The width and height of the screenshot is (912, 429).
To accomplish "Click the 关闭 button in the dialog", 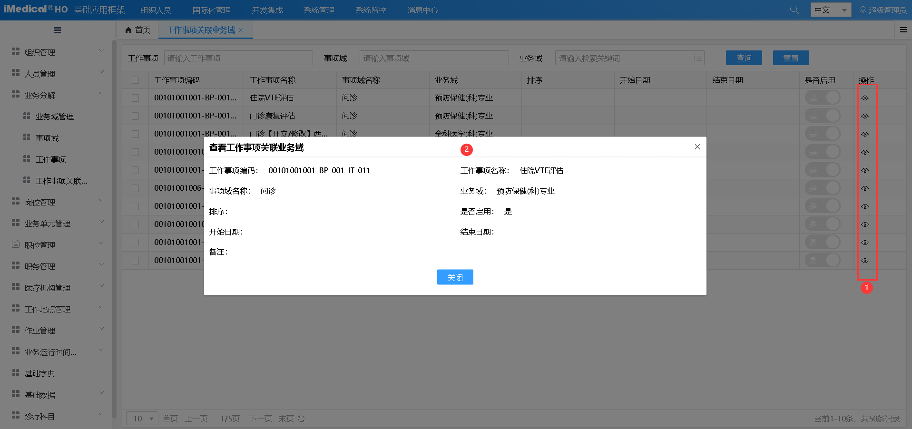I will tap(454, 277).
